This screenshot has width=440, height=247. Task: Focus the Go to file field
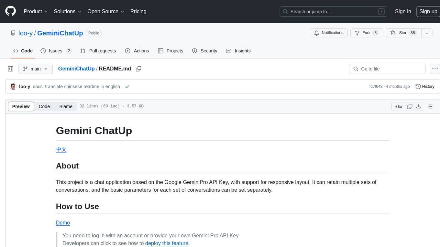[387, 69]
